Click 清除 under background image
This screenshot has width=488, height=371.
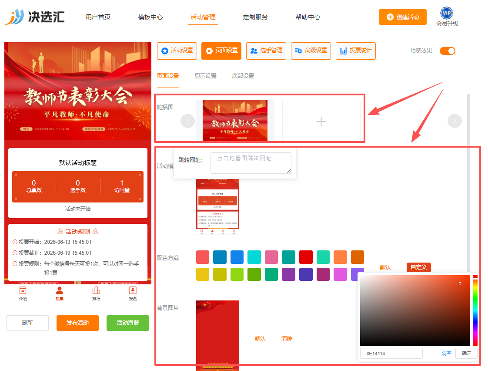click(287, 339)
